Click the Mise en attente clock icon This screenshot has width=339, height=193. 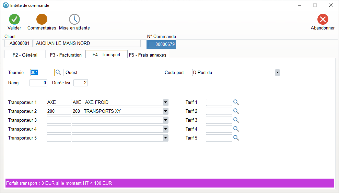(74, 20)
